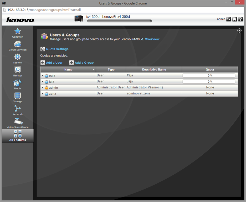
Task: Open Cloud Services in sidebar
Action: 18,44
